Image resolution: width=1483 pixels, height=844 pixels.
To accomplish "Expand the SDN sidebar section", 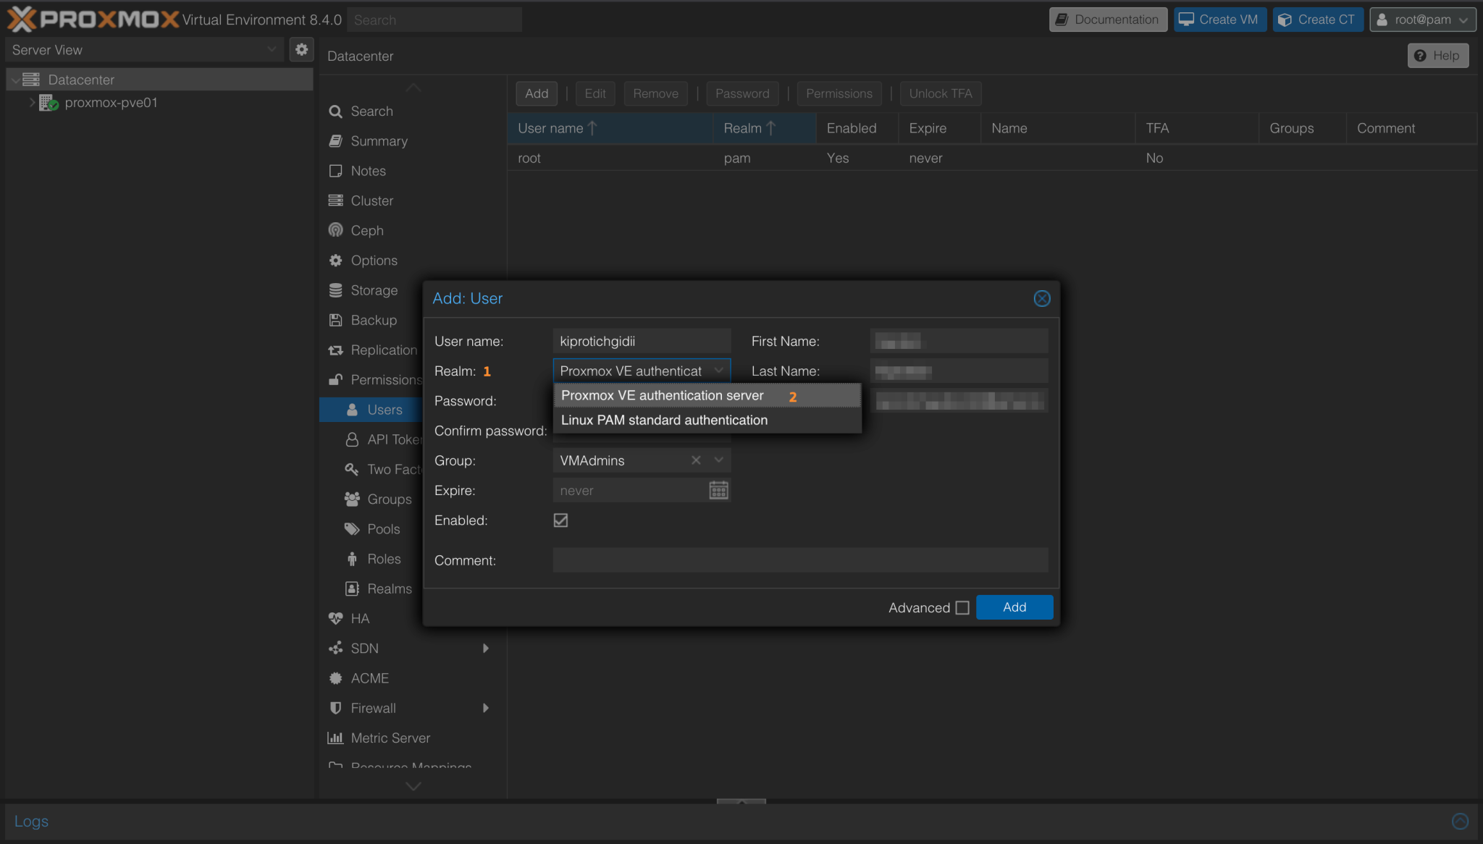I will pos(485,648).
